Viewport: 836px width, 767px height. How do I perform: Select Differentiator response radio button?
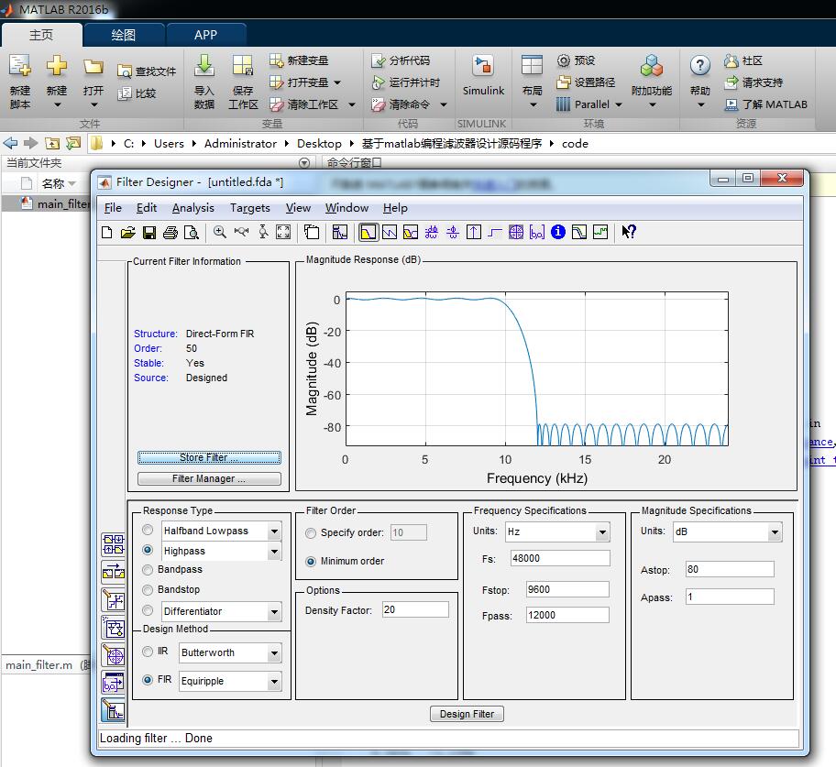click(148, 610)
